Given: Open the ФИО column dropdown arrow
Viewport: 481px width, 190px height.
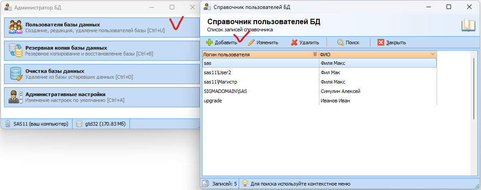Looking at the screenshot, I should pos(433,54).
